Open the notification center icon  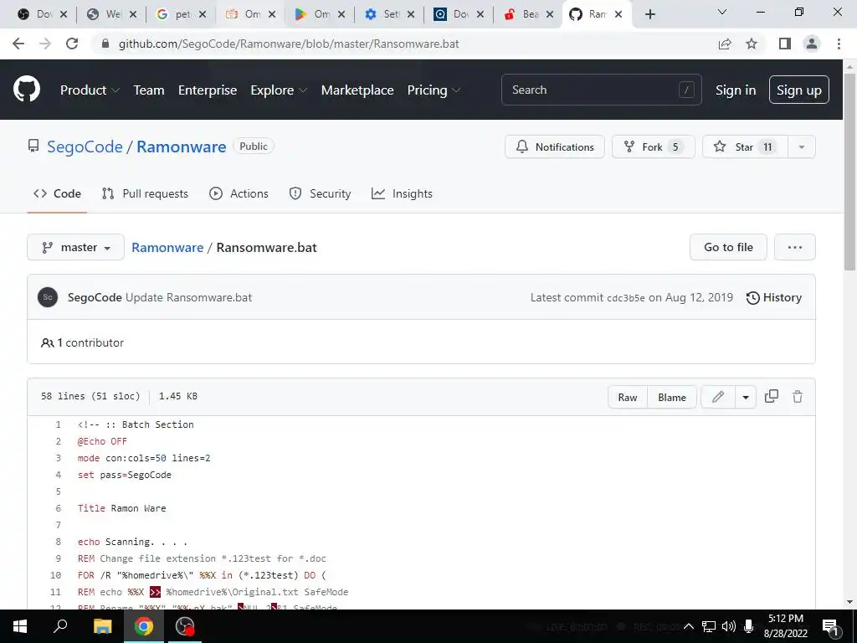(x=831, y=627)
